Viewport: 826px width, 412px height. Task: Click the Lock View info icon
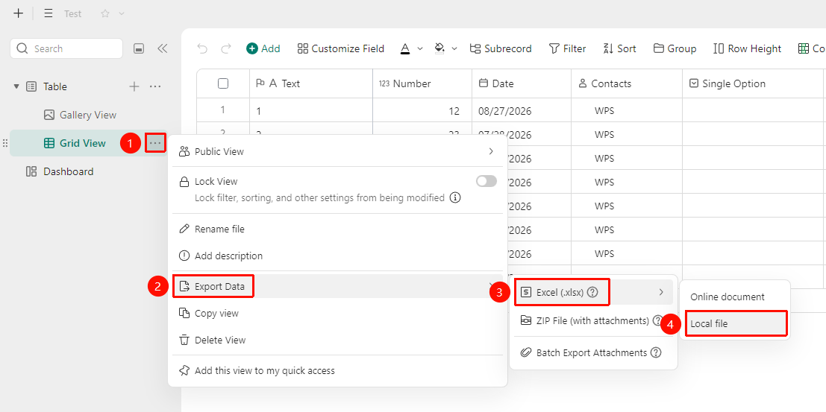point(456,198)
